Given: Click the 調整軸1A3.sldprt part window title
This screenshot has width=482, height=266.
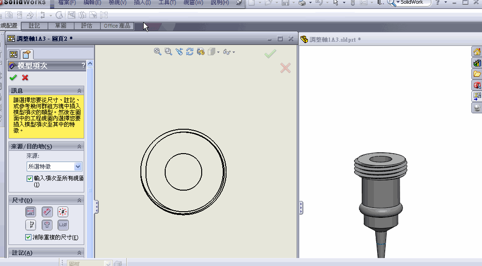Looking at the screenshot, I should coord(335,39).
